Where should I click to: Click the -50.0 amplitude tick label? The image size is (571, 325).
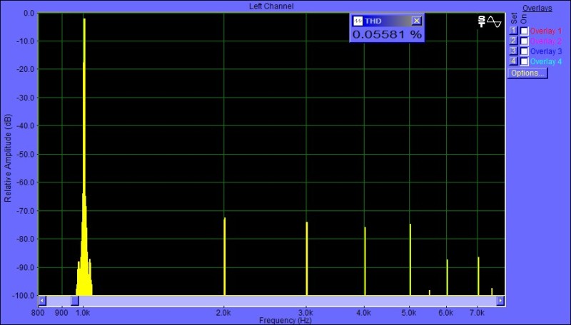[26, 154]
